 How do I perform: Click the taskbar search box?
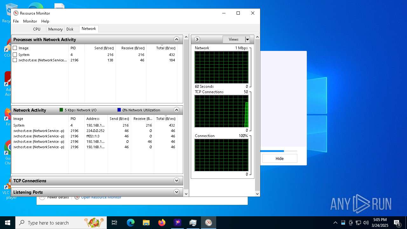tap(61, 223)
